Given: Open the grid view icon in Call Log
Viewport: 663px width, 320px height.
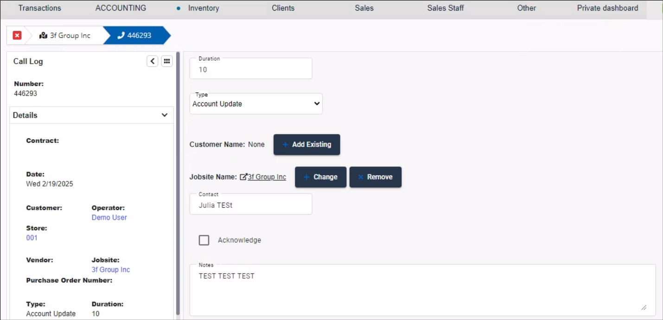Looking at the screenshot, I should pyautogui.click(x=167, y=61).
